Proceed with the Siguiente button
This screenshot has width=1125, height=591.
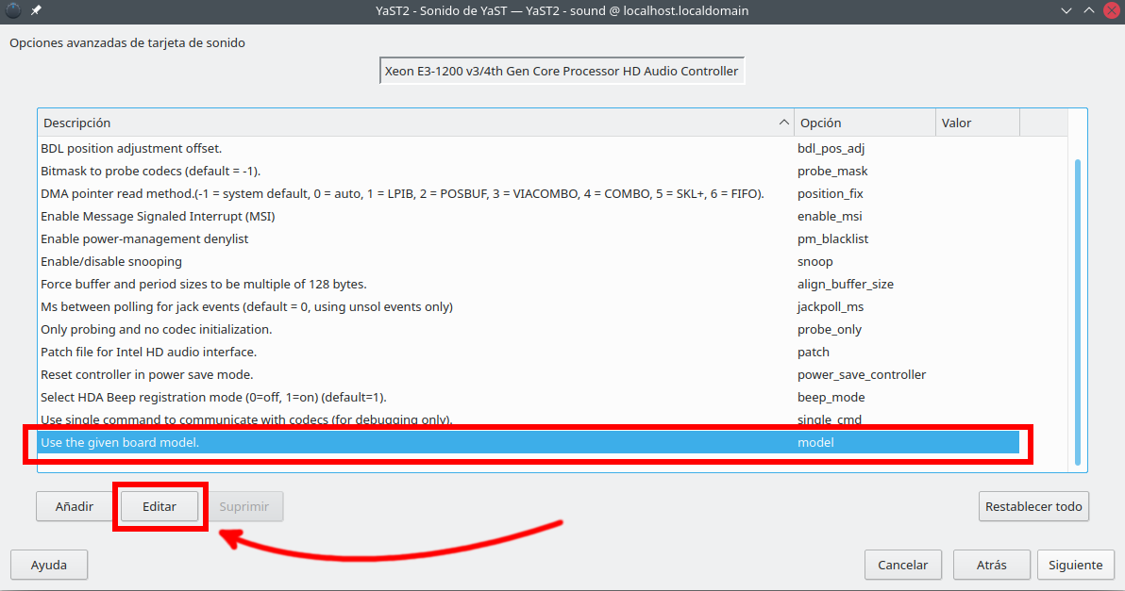pos(1075,565)
